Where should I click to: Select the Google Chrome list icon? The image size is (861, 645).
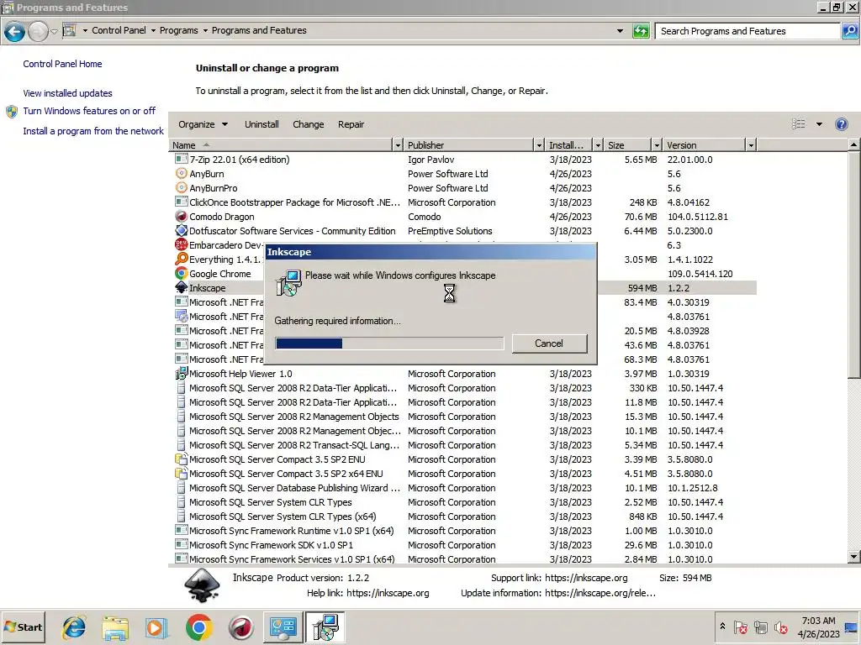click(182, 273)
